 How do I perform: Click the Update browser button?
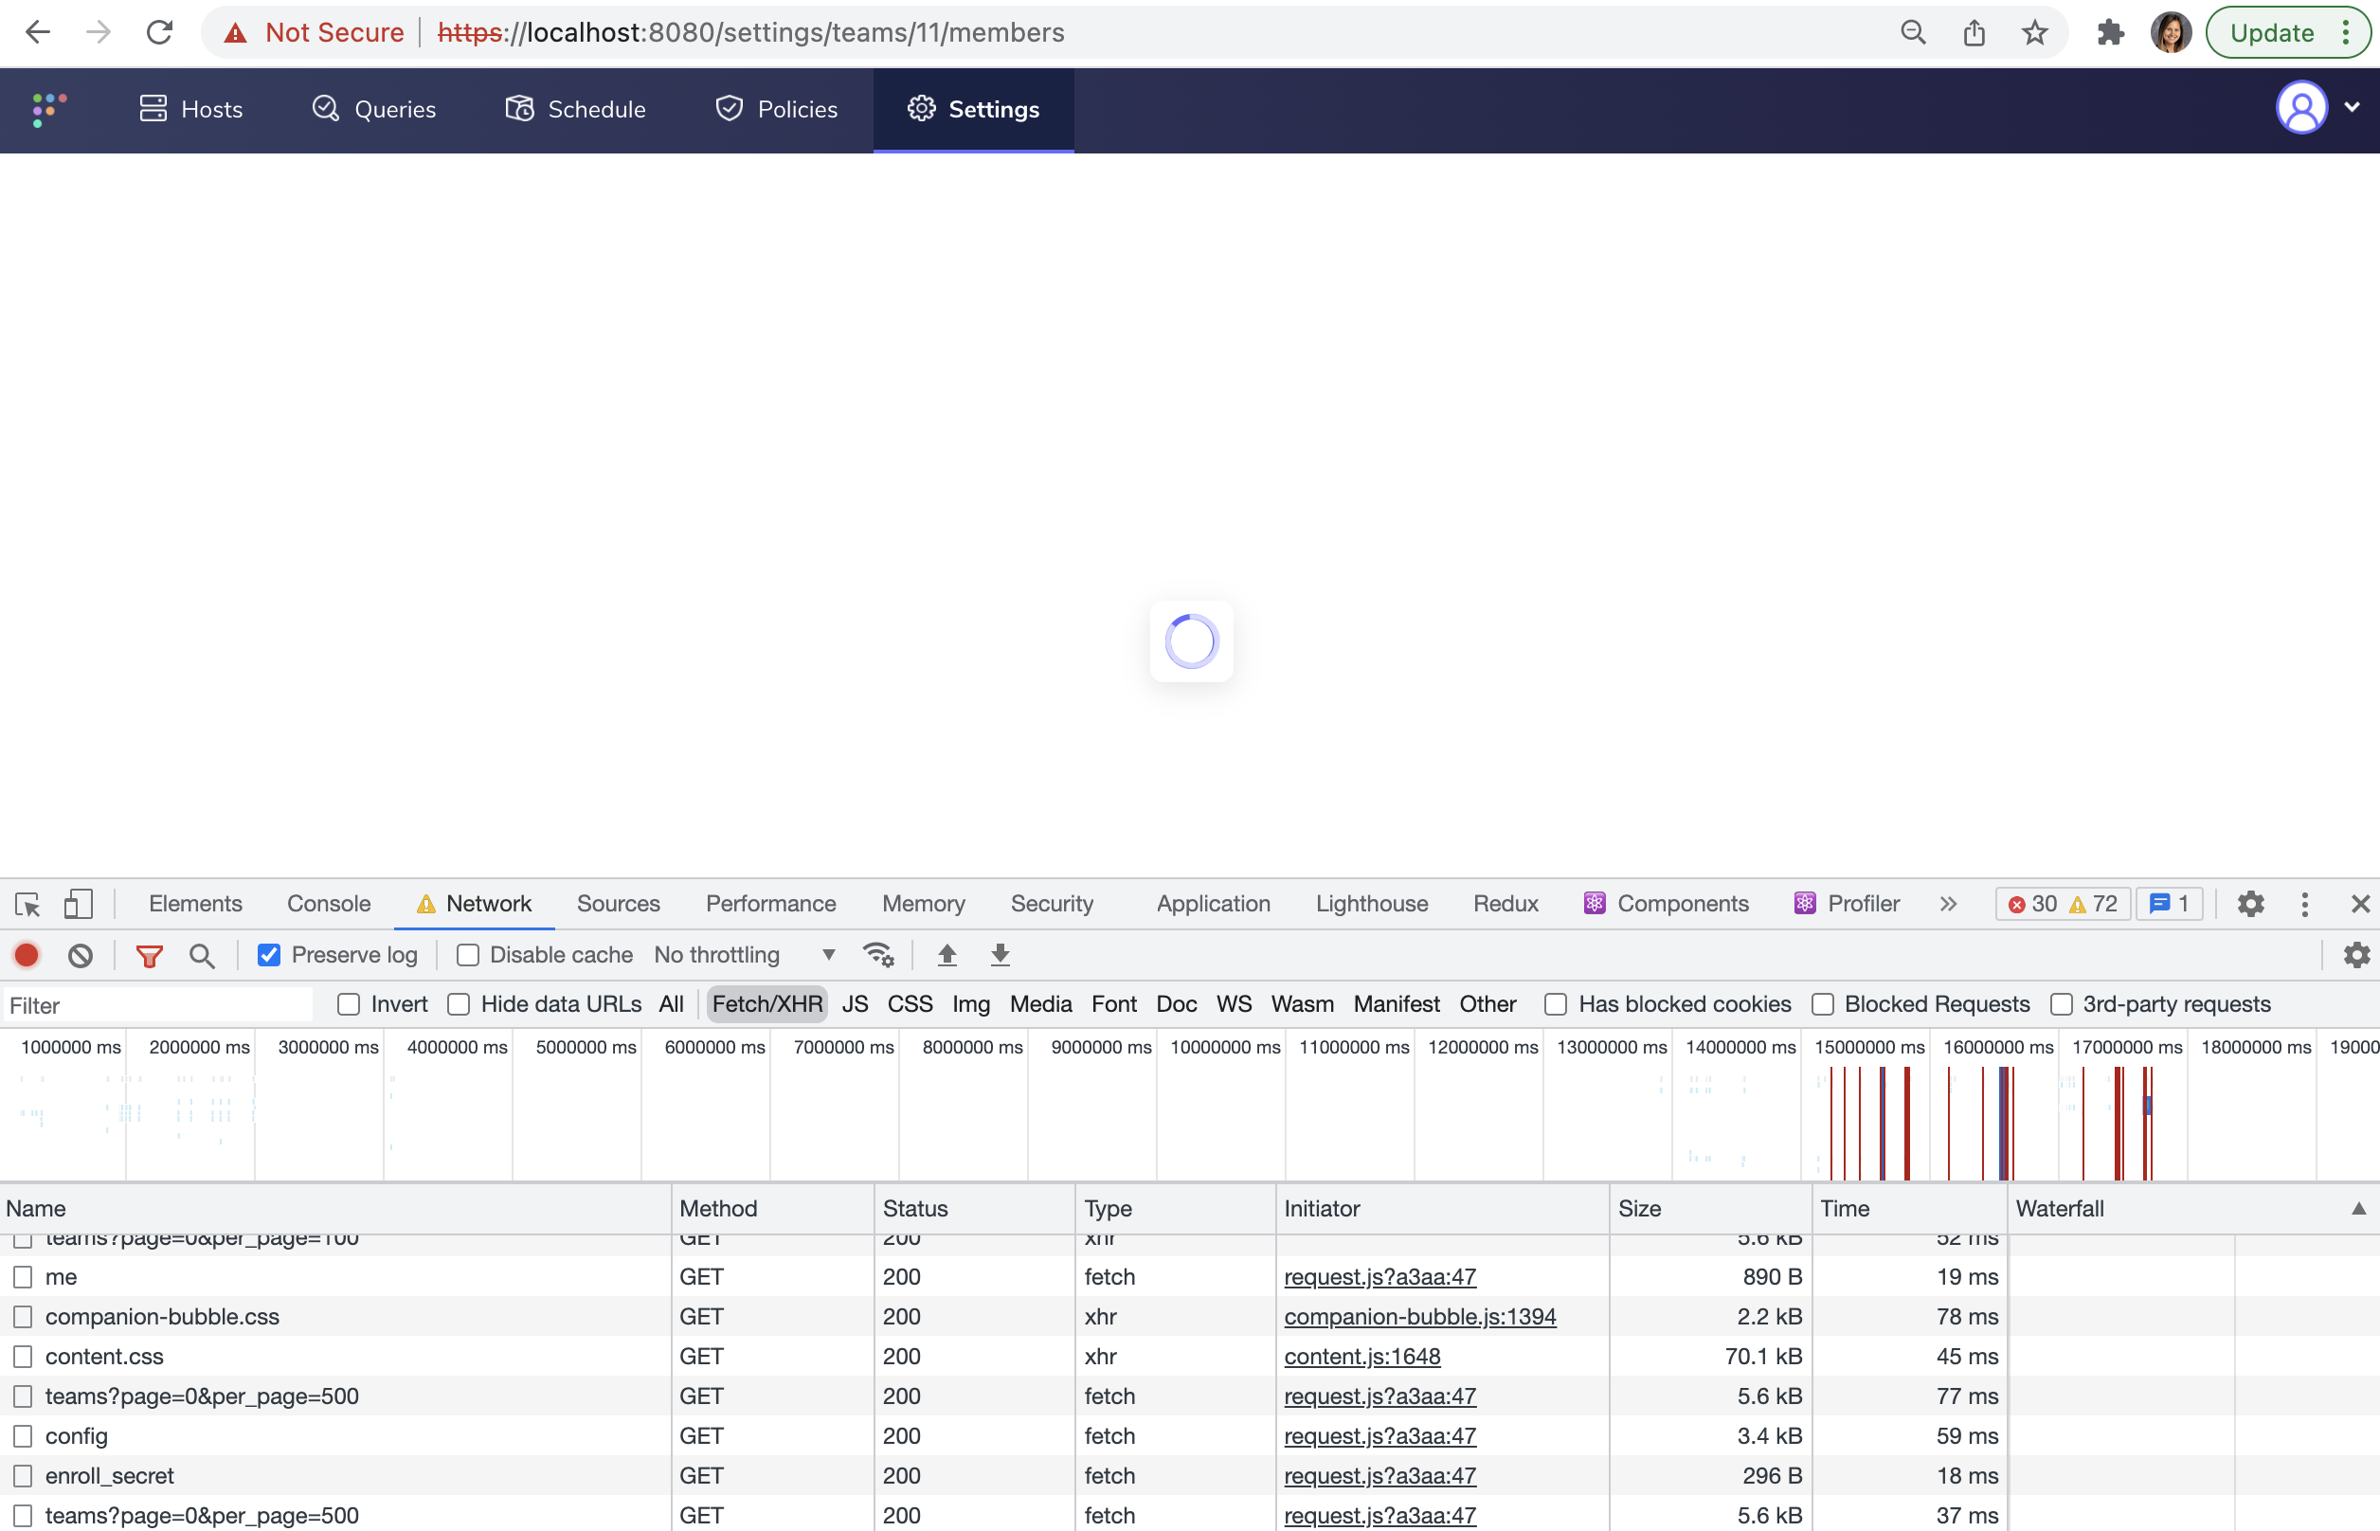[x=2272, y=33]
